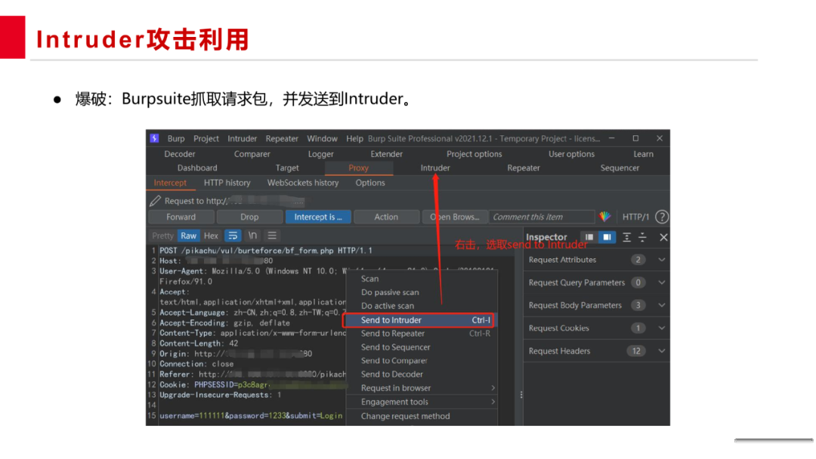Open the Window menu
The width and height of the screenshot is (816, 459).
coord(322,139)
